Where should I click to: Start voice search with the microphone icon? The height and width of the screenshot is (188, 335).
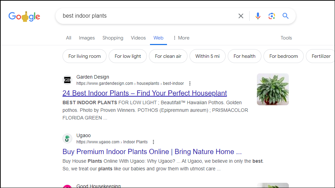[258, 16]
